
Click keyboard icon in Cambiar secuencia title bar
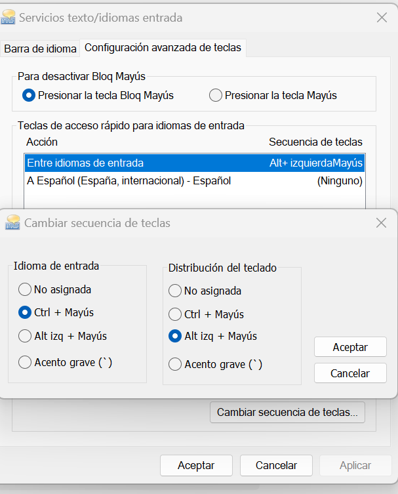coord(12,223)
